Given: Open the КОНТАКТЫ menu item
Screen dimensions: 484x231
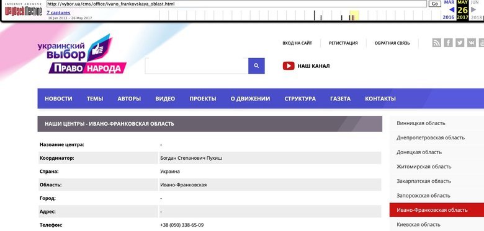Looking at the screenshot, I should (380, 98).
